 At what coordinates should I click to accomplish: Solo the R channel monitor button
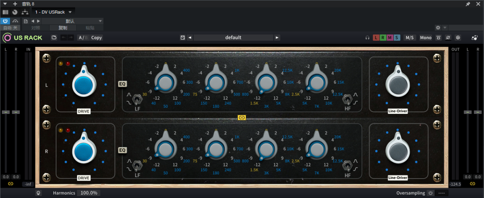click(383, 38)
